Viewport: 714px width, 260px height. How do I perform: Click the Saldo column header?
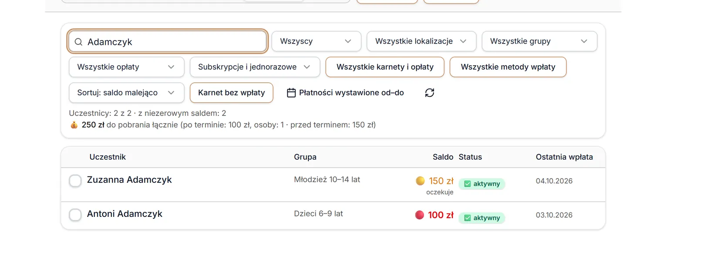tap(443, 157)
